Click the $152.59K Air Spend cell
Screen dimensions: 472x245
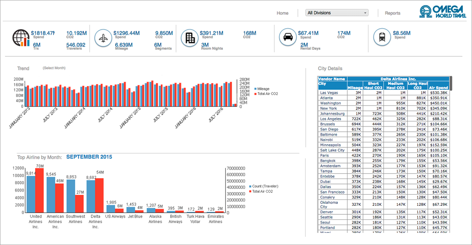[x=439, y=145]
